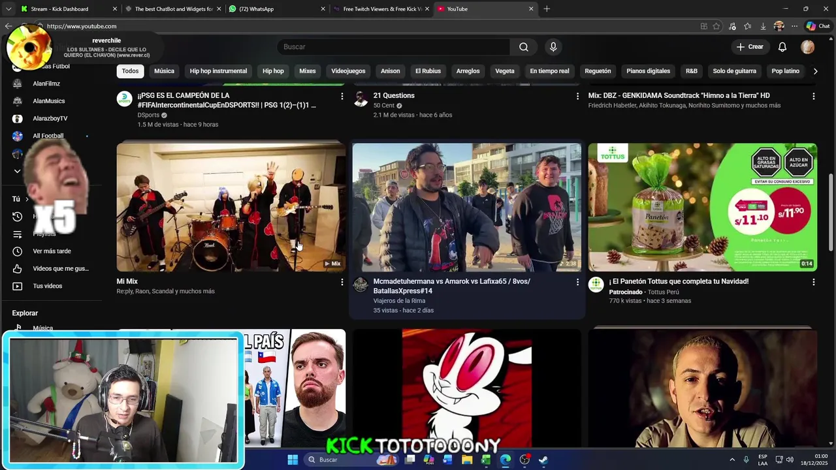Image resolution: width=836 pixels, height=470 pixels.
Task: Open Steam from the taskbar
Action: (x=543, y=460)
